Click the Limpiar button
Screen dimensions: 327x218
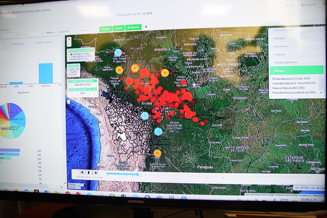119,28
